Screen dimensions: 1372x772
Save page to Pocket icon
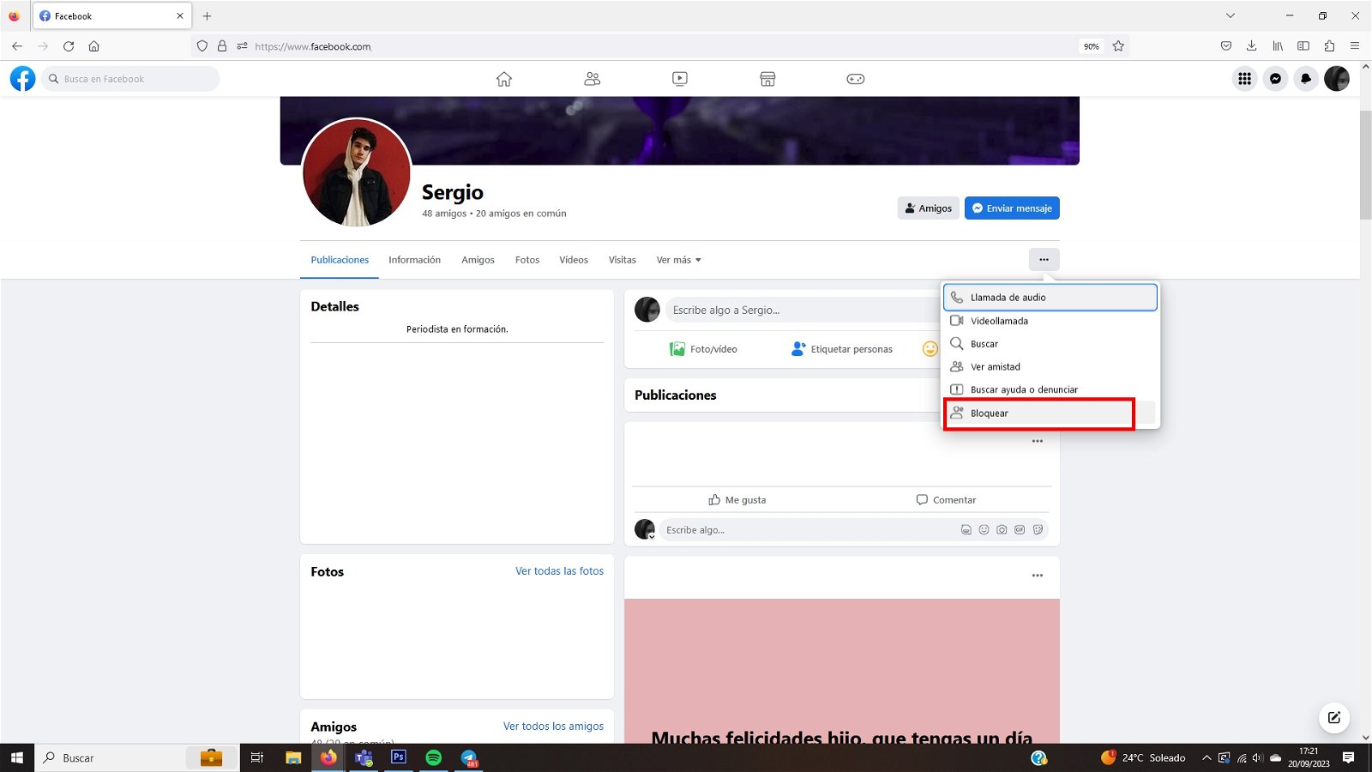tap(1226, 46)
